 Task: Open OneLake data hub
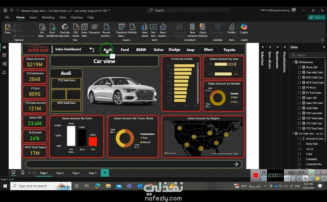(x=65, y=30)
